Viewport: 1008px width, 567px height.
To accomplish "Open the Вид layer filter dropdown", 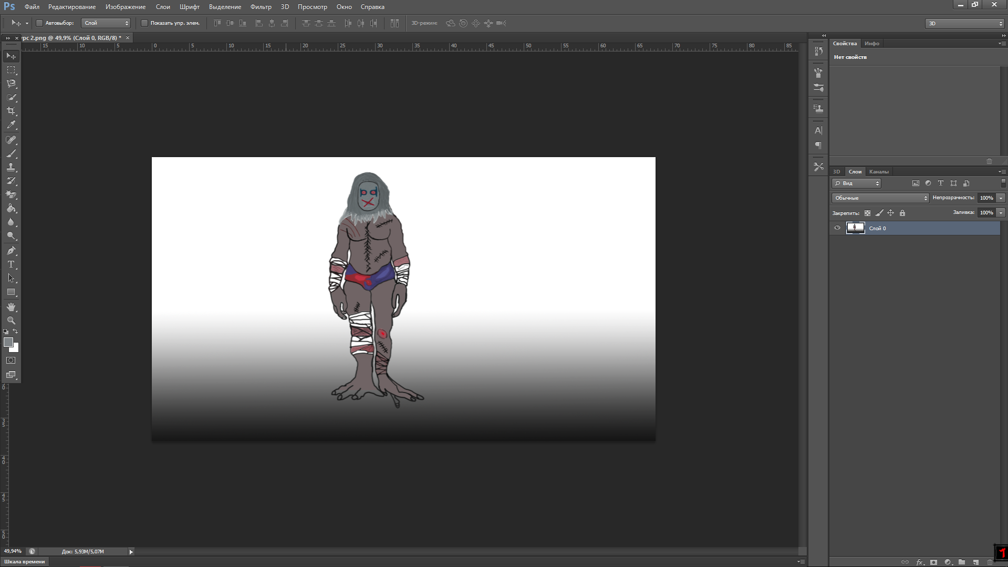I will [857, 183].
